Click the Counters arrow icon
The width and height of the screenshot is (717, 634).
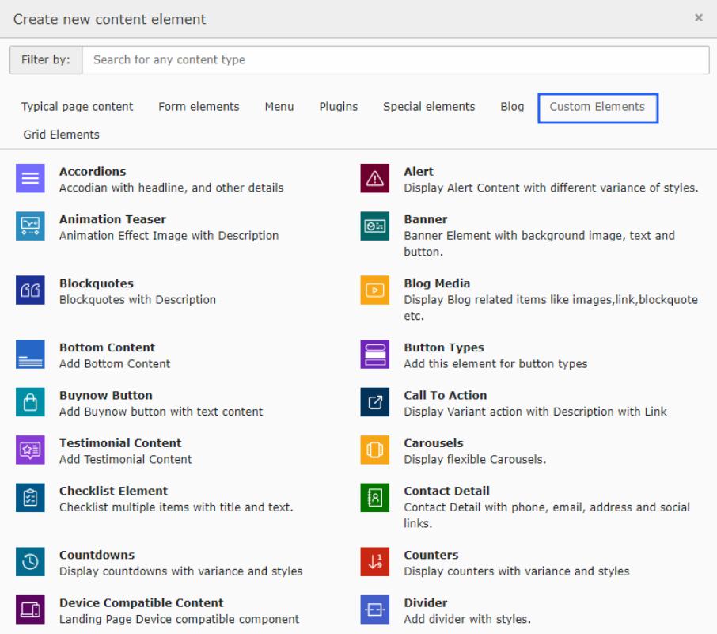[x=375, y=562]
